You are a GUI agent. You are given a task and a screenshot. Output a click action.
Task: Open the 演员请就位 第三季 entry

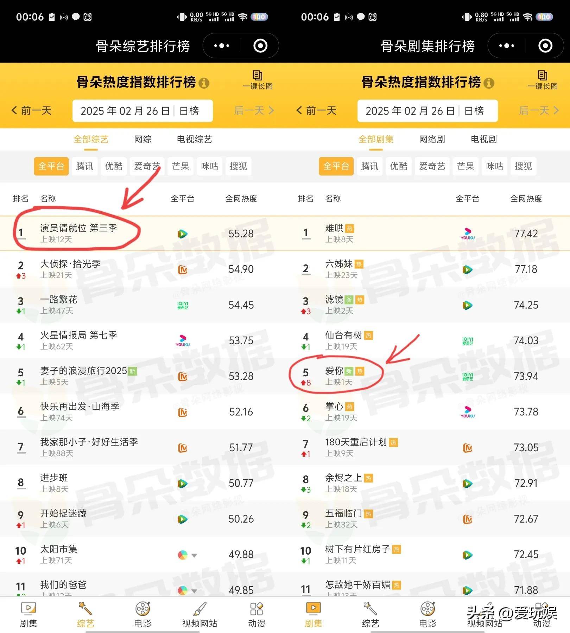coord(142,234)
